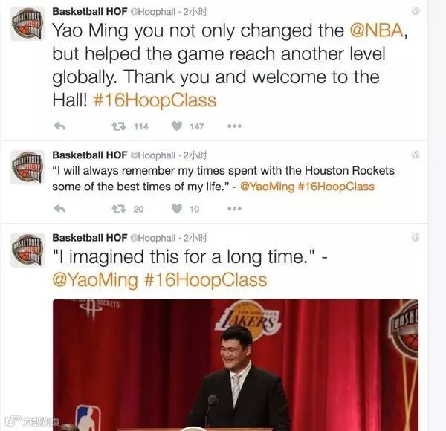Open @YaoMing mention in the Rockets tweet
The height and width of the screenshot is (431, 446).
[x=268, y=187]
